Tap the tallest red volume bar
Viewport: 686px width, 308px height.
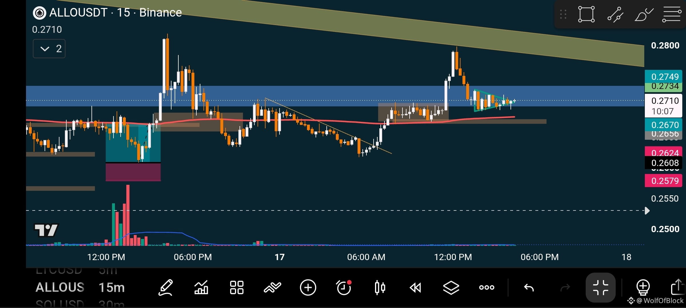point(128,215)
